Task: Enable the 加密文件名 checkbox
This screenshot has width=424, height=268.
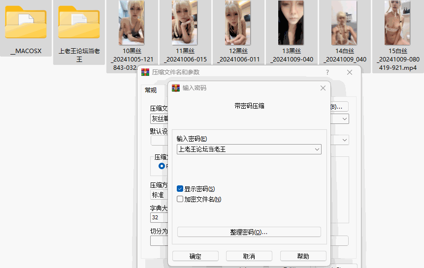Action: (x=180, y=199)
